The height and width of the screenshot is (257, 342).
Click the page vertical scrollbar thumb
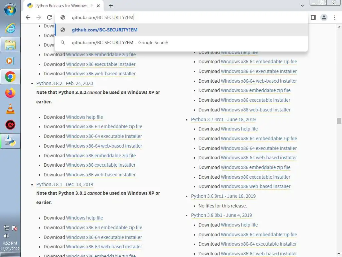[339, 121]
